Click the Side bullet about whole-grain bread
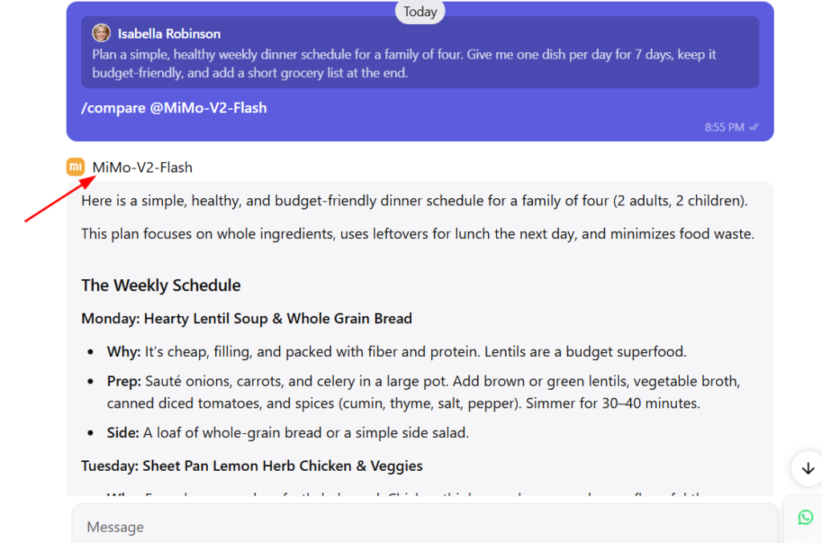 point(288,432)
